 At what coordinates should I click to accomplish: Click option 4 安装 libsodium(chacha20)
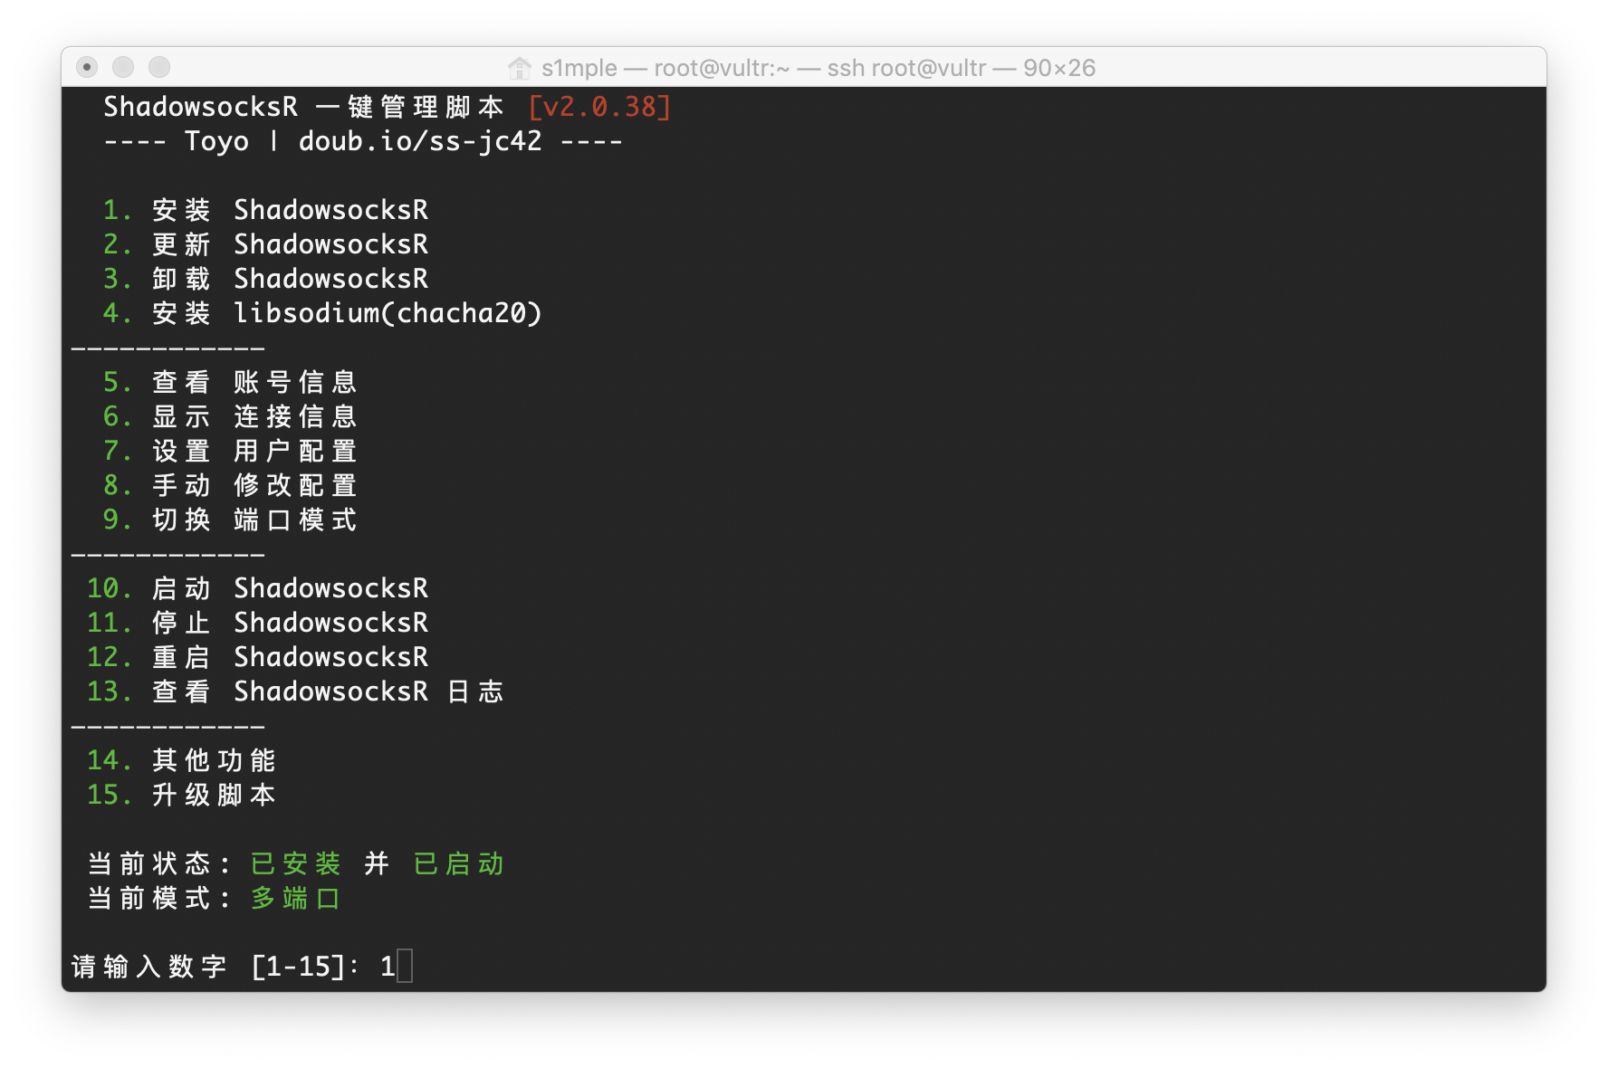click(321, 313)
